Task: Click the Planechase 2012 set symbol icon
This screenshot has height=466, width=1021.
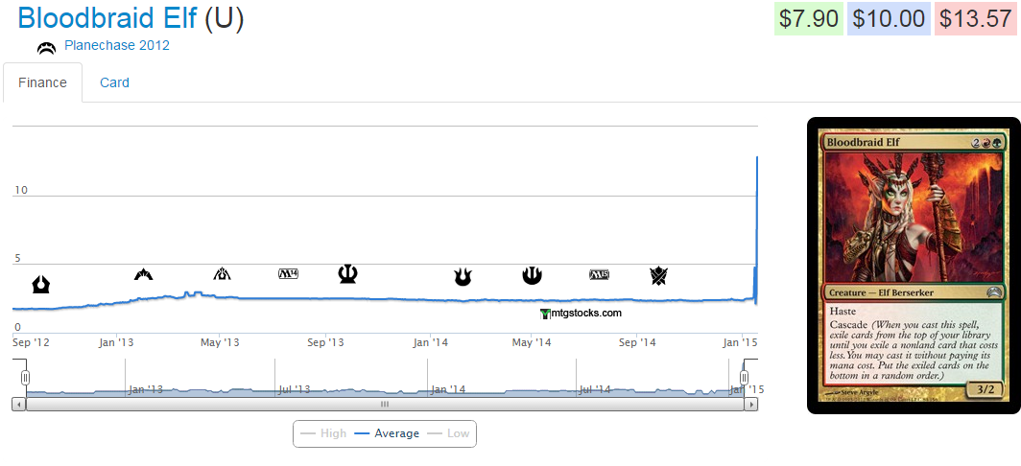Action: point(46,48)
